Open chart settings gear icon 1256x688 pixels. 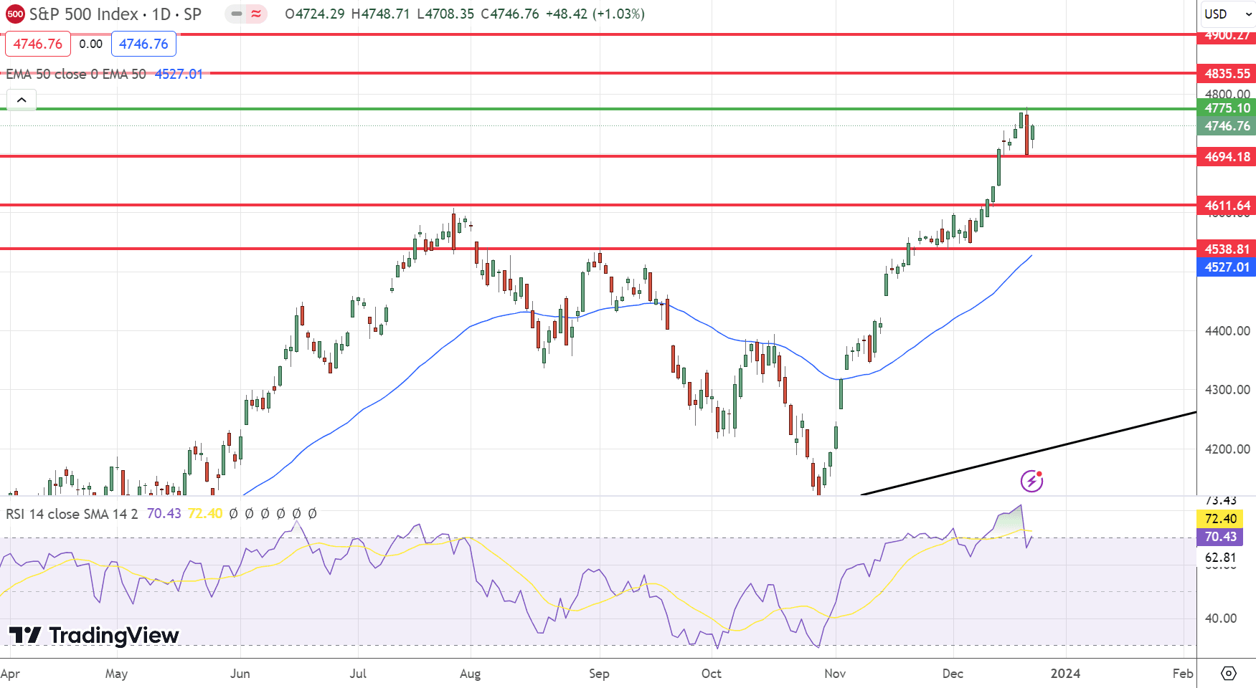click(x=1228, y=673)
